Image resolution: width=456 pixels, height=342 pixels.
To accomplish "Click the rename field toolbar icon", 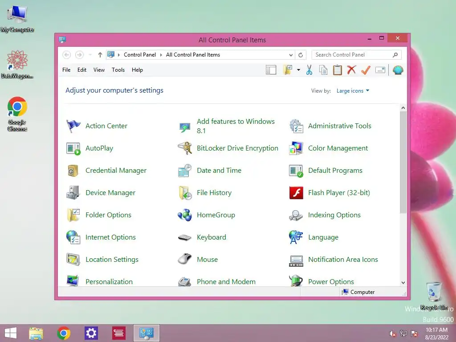I will point(380,70).
